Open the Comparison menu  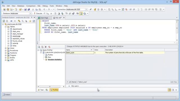[x=31, y=6]
